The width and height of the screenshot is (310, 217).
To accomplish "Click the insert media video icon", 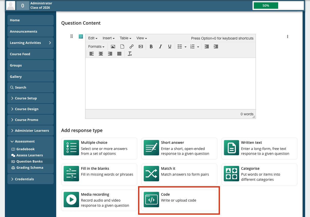I will pyautogui.click(x=141, y=46).
